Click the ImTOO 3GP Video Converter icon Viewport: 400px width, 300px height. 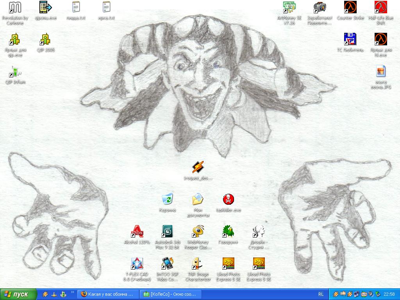tap(167, 264)
